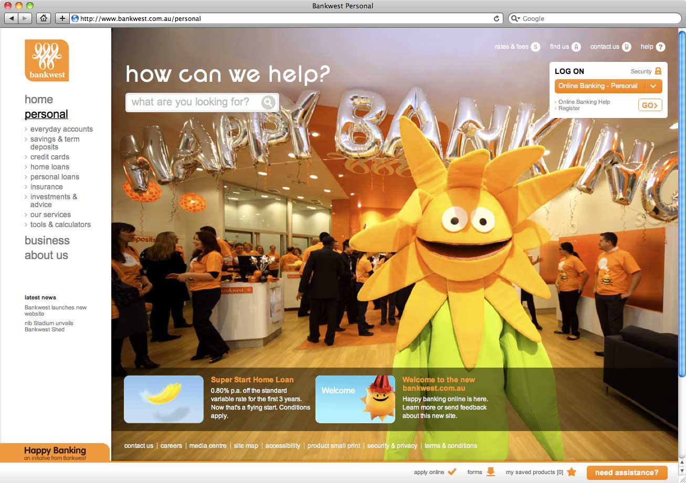Image resolution: width=686 pixels, height=483 pixels.
Task: Click Welcome to the new bankwest.com.au heading
Action: click(439, 384)
